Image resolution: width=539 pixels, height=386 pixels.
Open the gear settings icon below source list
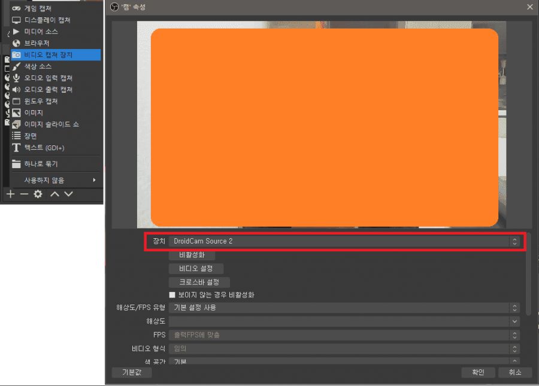37,193
